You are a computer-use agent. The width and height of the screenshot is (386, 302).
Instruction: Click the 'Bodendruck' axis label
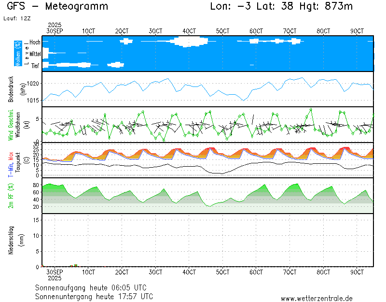(11, 89)
